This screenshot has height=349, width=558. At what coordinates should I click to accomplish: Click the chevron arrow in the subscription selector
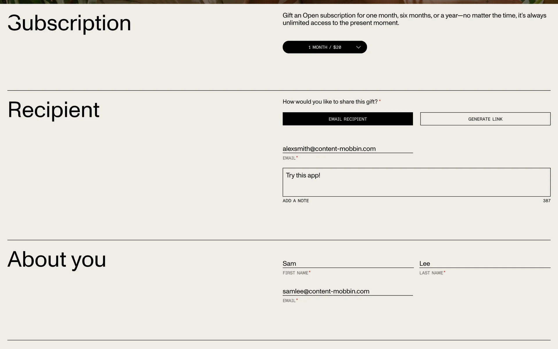(358, 47)
